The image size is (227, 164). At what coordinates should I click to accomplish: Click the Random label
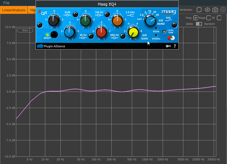click(x=209, y=24)
